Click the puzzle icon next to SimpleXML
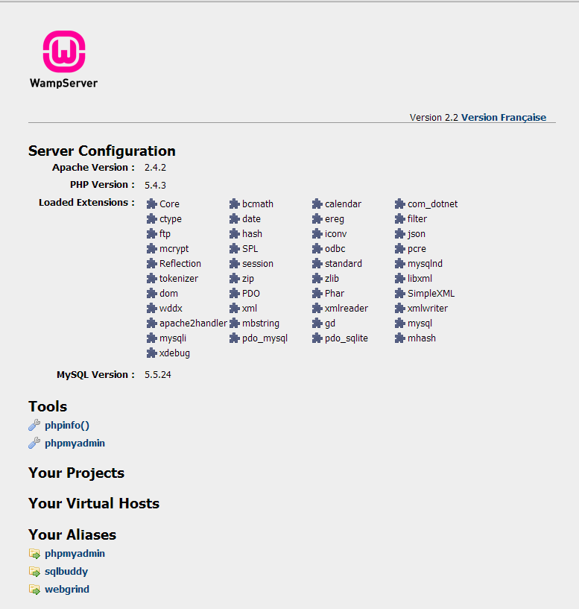Image resolution: width=579 pixels, height=609 pixels. click(x=399, y=293)
